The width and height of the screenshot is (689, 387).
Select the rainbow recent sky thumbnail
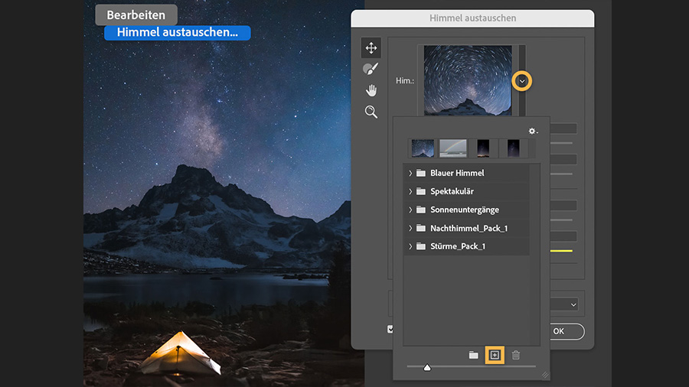pos(453,148)
